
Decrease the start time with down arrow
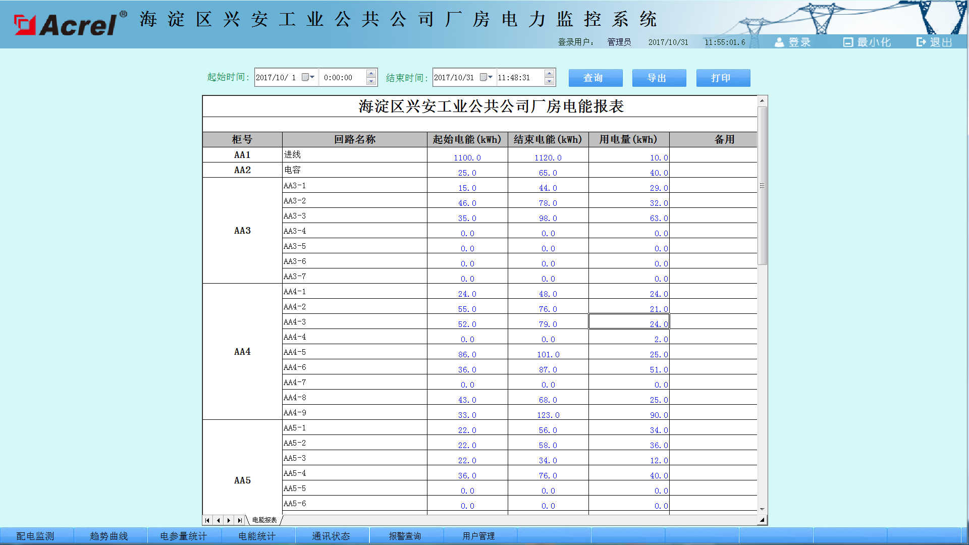click(371, 81)
